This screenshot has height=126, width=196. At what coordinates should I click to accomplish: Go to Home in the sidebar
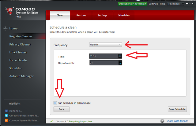[13, 28]
